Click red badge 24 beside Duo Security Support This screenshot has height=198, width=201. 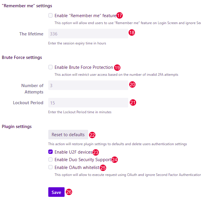tap(115, 160)
